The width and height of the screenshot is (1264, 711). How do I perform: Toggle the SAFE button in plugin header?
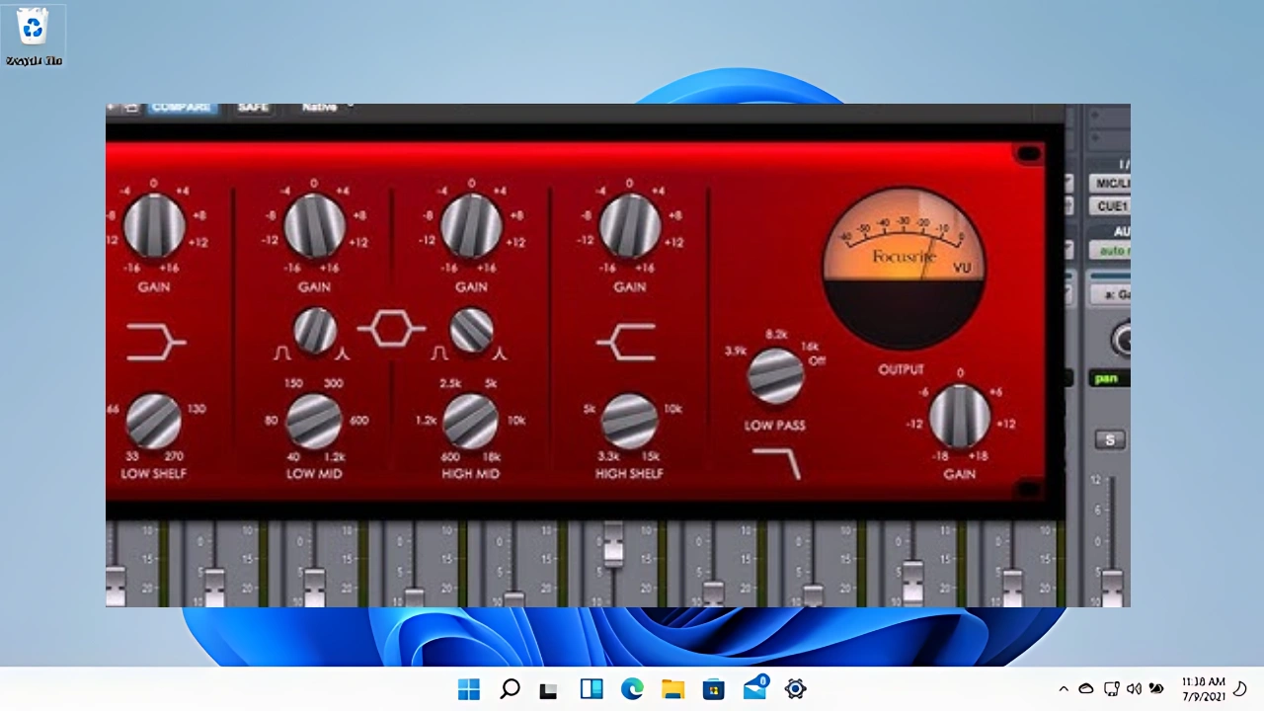tap(253, 108)
